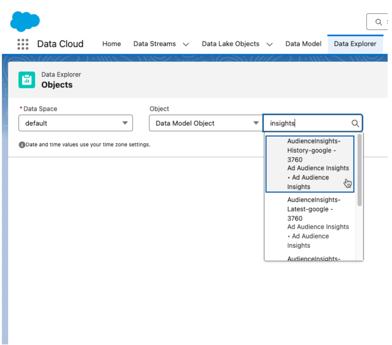392x345 pixels.
Task: Open the Data Lake Objects tab
Action: pyautogui.click(x=231, y=44)
